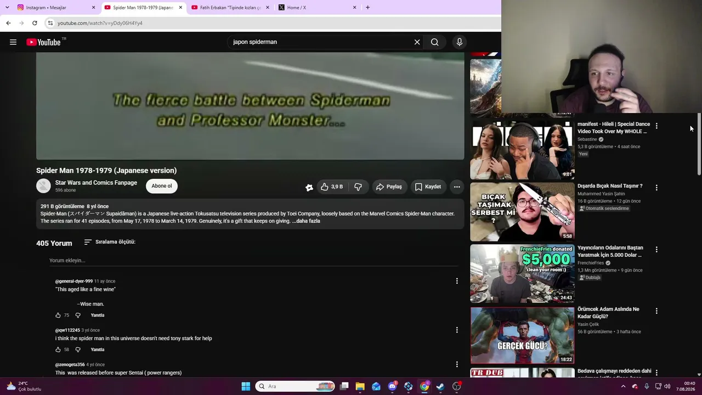Viewport: 702px width, 395px height.
Task: Open the manifest Hileli video thumbnail
Action: (x=522, y=150)
